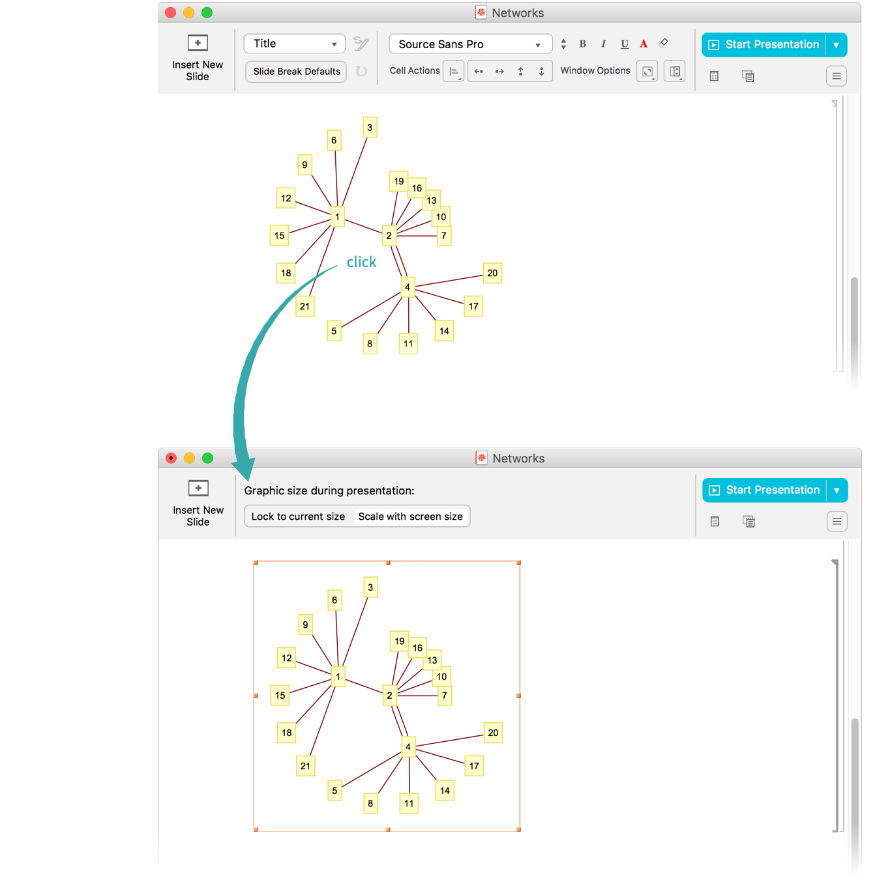Click node 2 in the bottom selected graphic
This screenshot has width=875, height=876.
click(x=390, y=696)
